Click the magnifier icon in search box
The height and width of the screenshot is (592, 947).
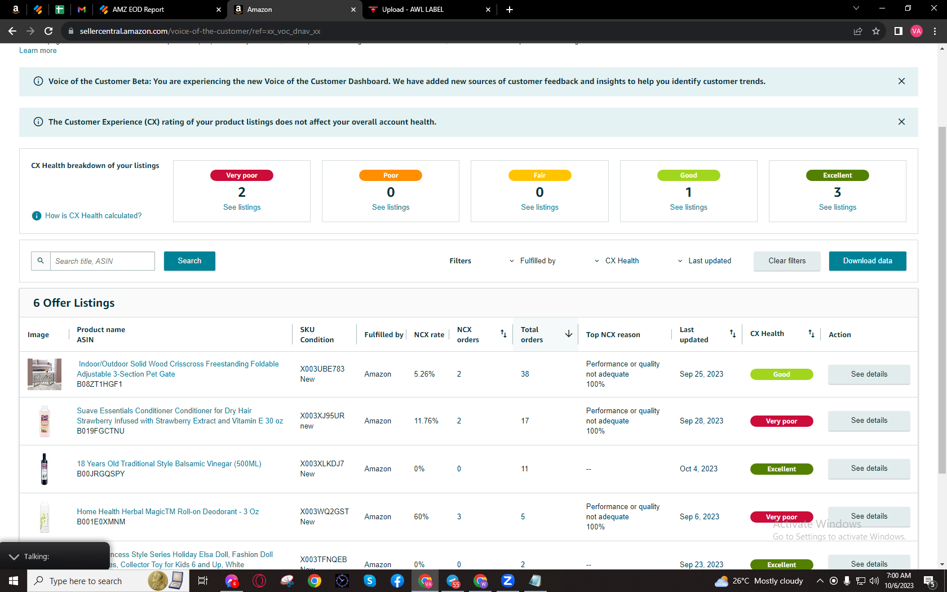point(41,261)
